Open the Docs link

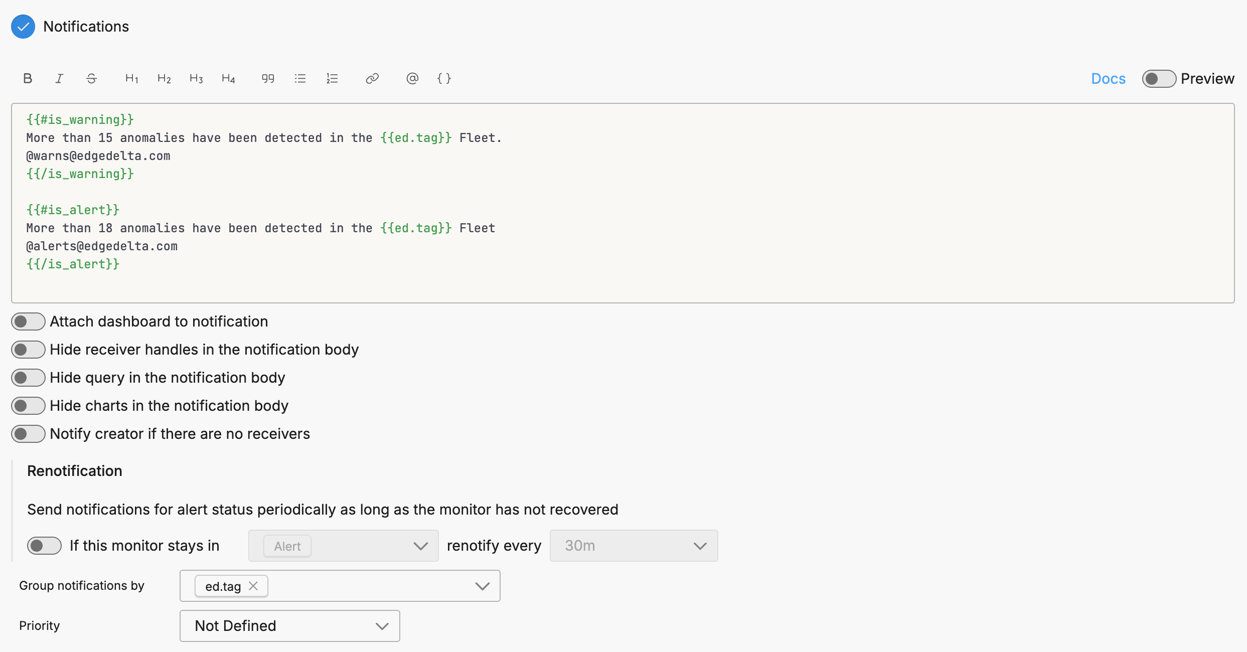tap(1108, 78)
